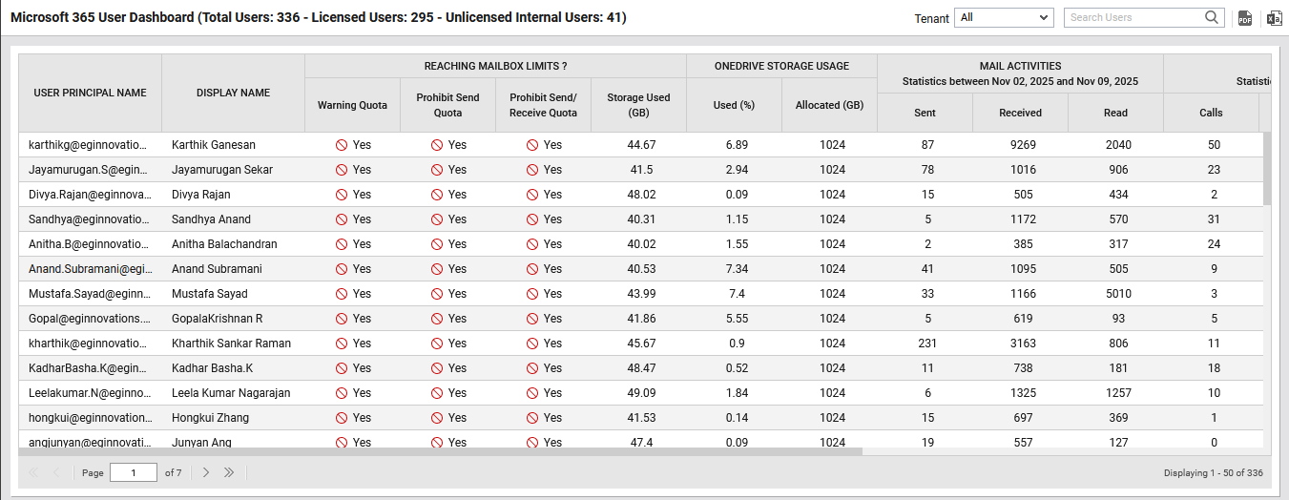The image size is (1289, 500).
Task: Open the Tenant dropdown
Action: coord(1005,17)
